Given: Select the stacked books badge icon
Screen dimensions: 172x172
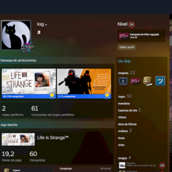Looking at the screenshot, I should 147,81.
